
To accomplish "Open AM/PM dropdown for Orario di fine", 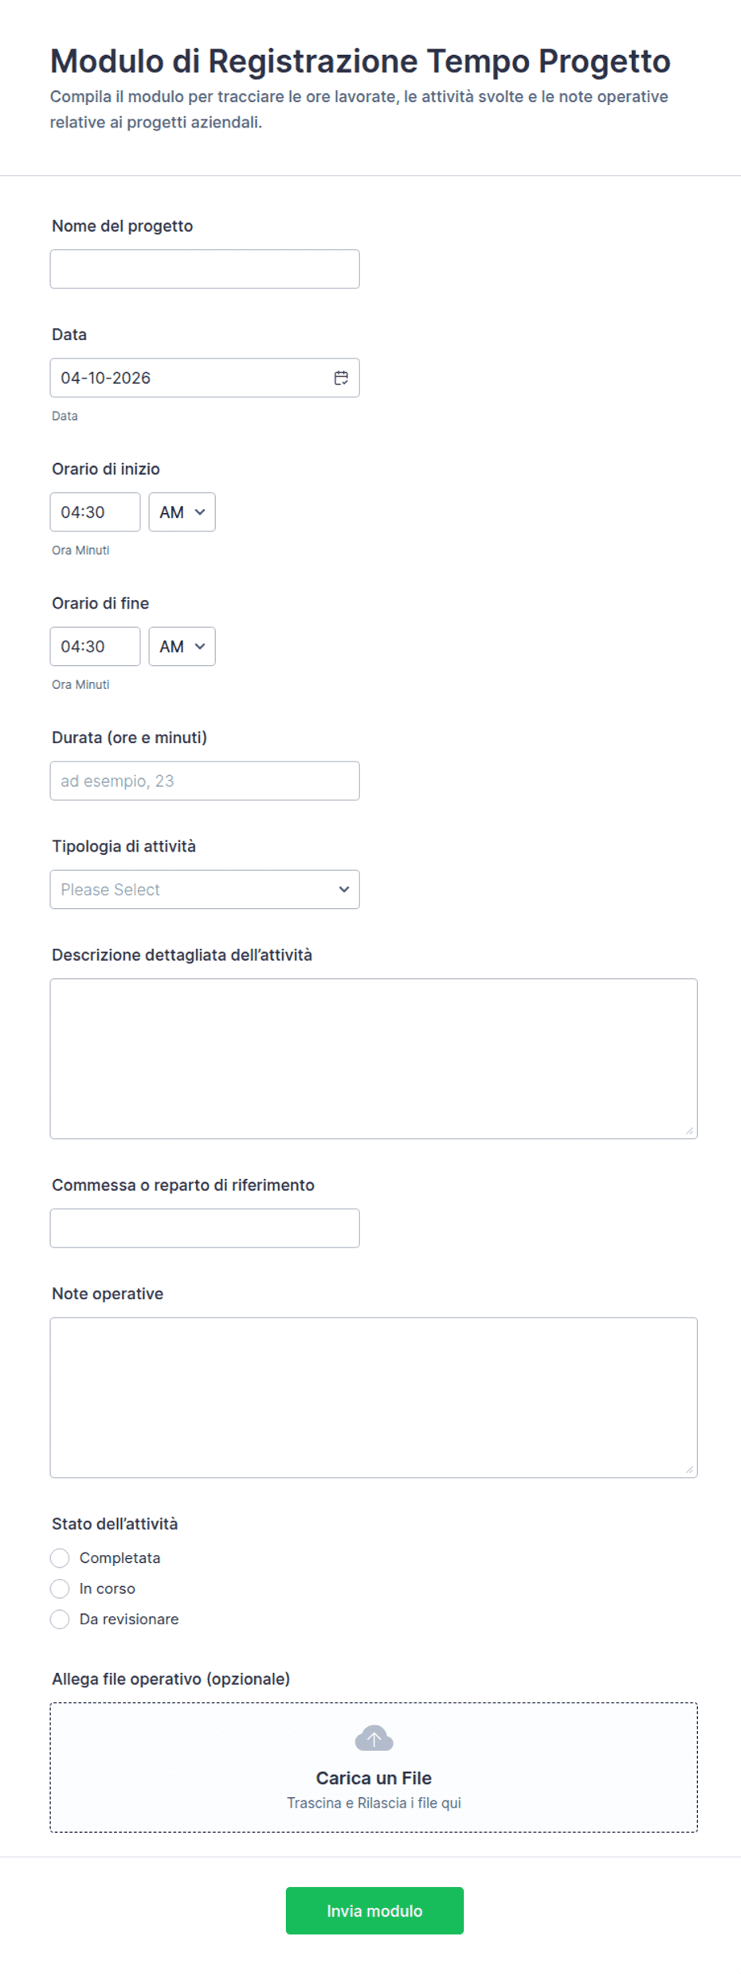I will [x=182, y=646].
